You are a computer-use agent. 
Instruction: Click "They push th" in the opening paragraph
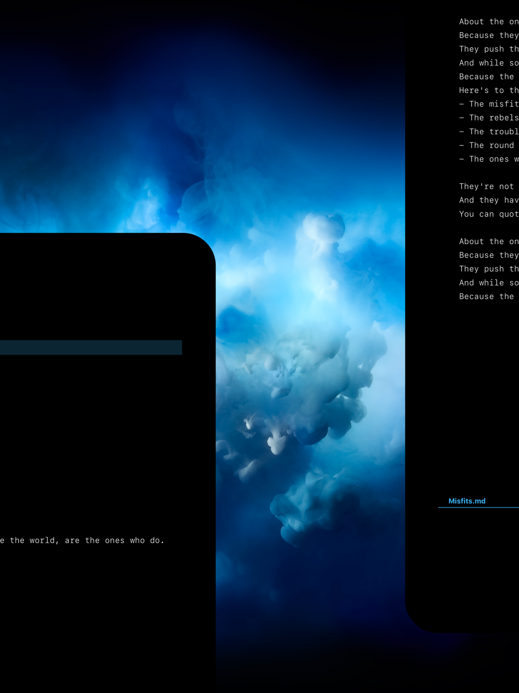tap(488, 49)
